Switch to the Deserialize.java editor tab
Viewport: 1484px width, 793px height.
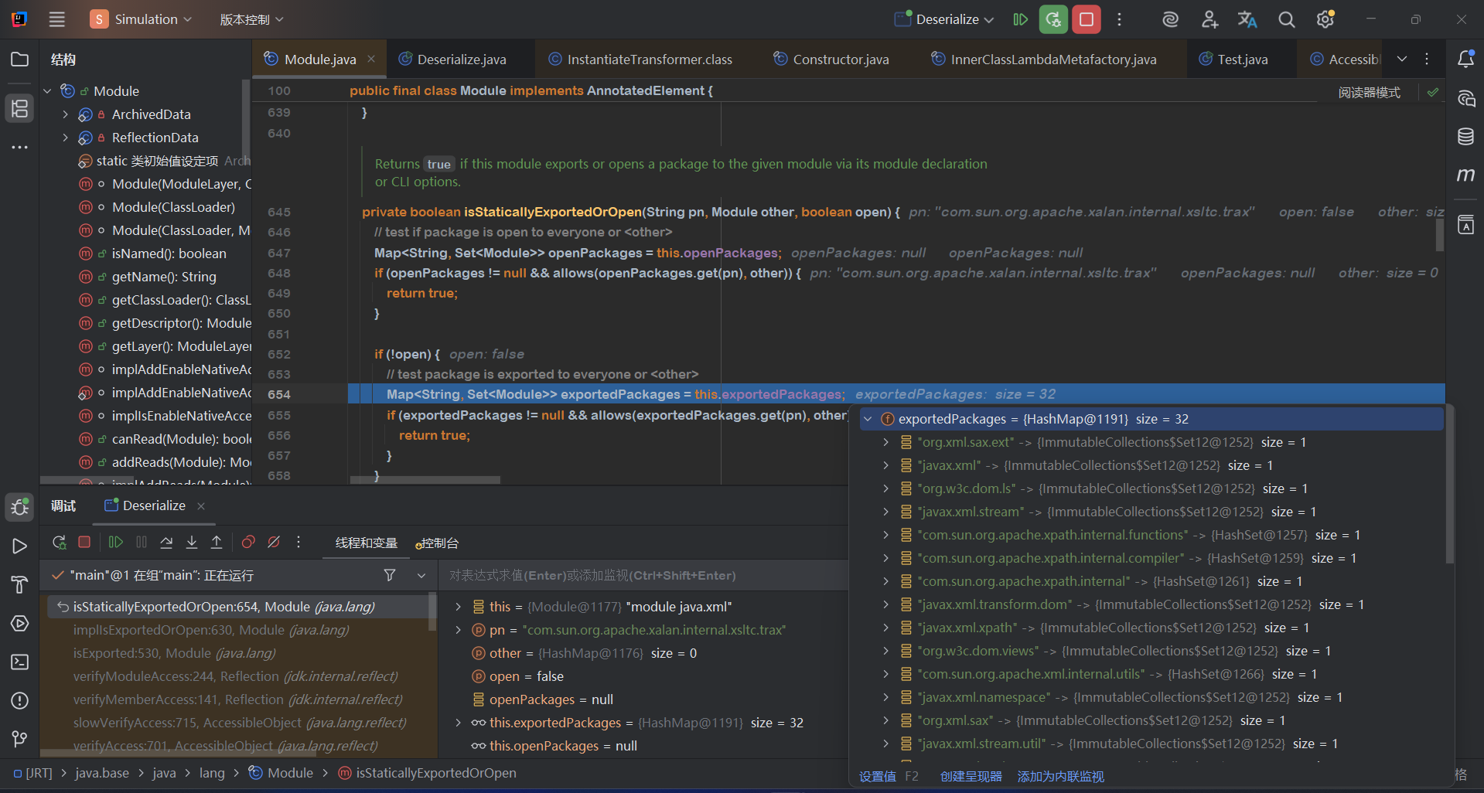point(461,60)
